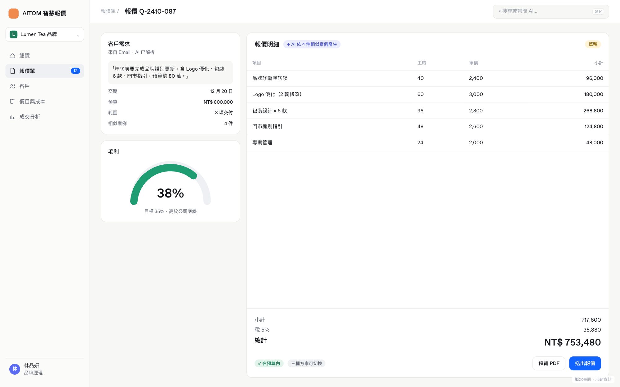Screen dimensions: 620x387
Task: Expand the Lumen Tea 品牌 workspace dropdown
Action: [45, 34]
